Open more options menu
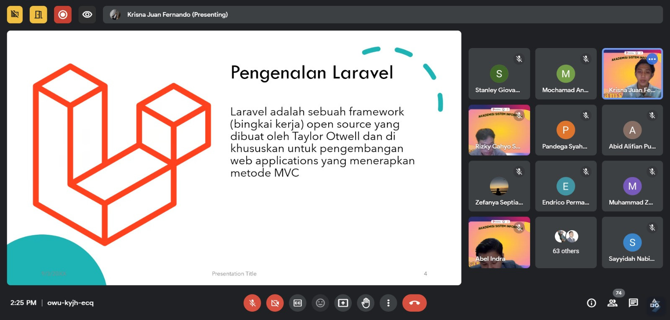Viewport: 670px width, 320px height. [x=388, y=303]
